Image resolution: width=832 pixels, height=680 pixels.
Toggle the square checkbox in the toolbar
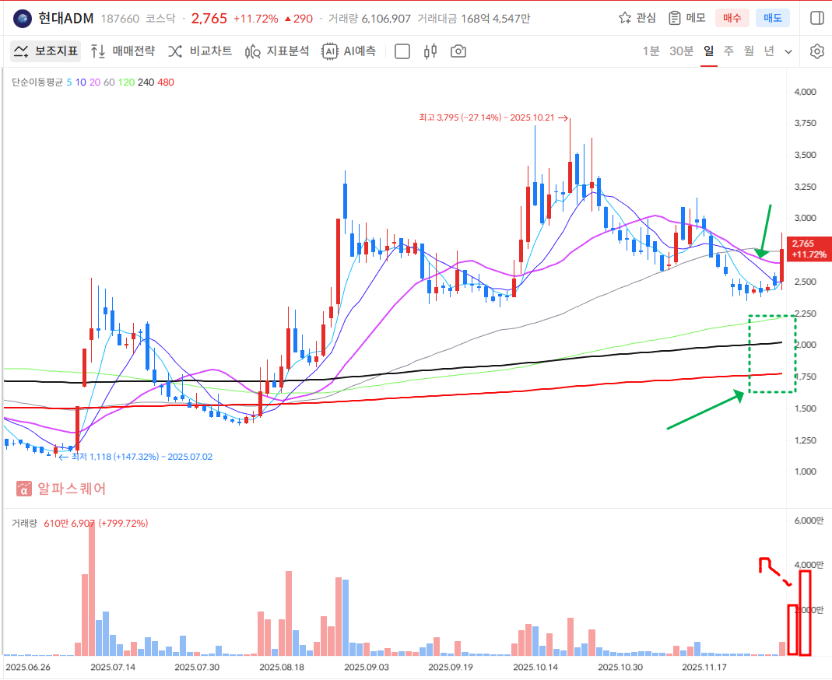pyautogui.click(x=402, y=51)
